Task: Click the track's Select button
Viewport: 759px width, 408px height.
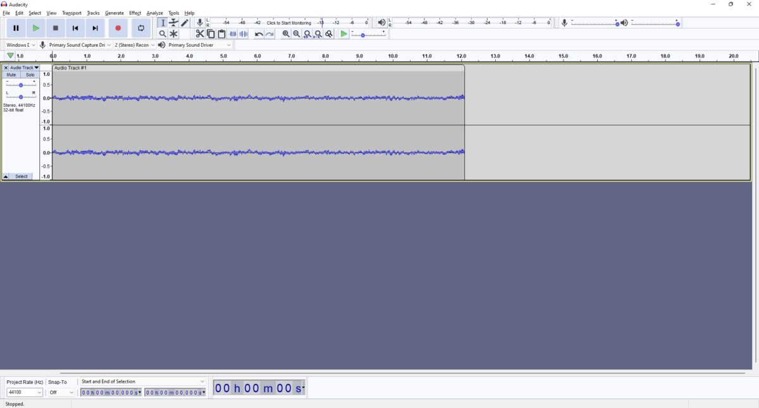Action: [21, 176]
